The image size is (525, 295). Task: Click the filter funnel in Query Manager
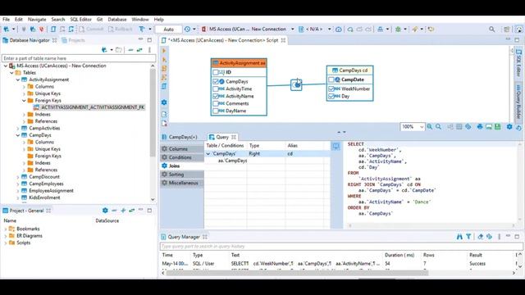pos(468,237)
